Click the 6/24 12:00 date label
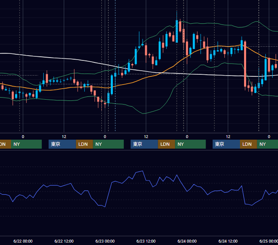 [x=228, y=241]
